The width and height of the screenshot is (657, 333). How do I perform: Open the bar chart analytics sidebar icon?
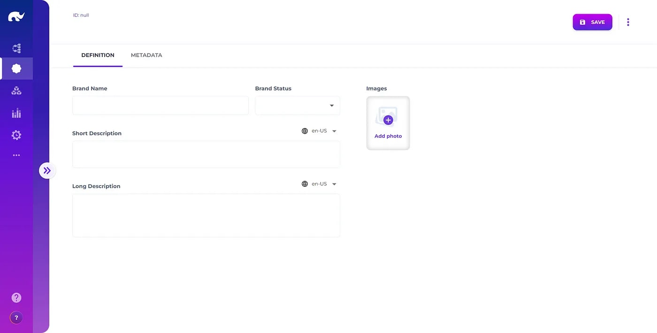tap(16, 113)
